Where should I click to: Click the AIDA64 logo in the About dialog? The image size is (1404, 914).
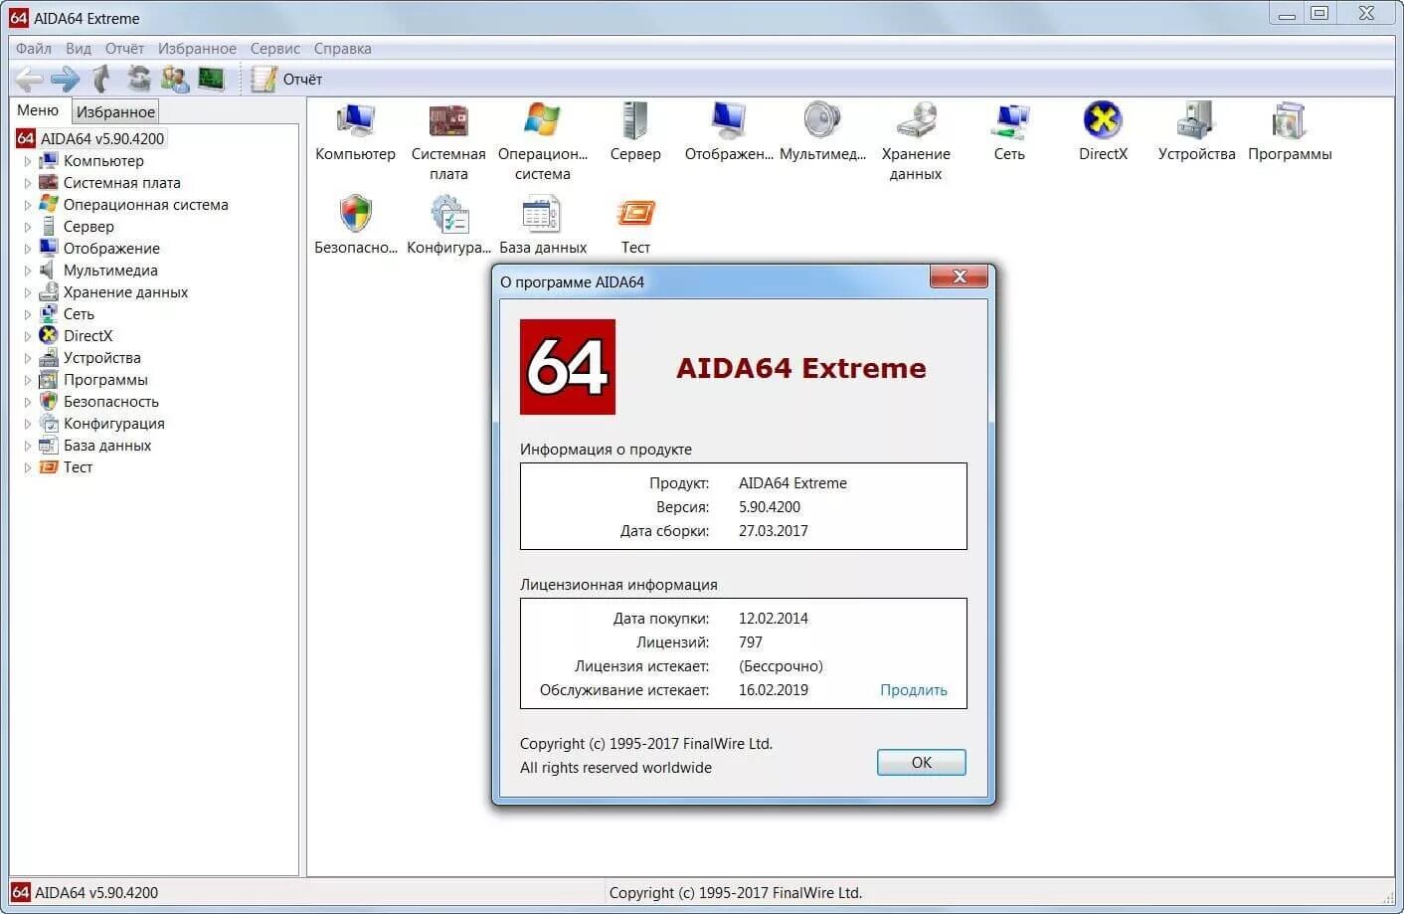coord(568,367)
